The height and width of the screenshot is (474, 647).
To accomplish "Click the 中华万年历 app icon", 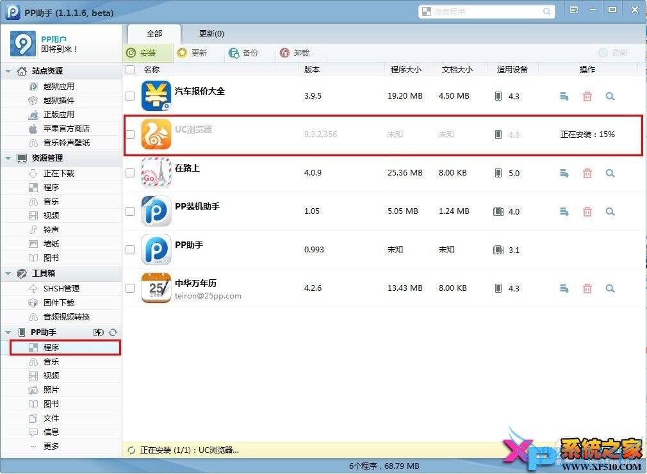I will (156, 288).
